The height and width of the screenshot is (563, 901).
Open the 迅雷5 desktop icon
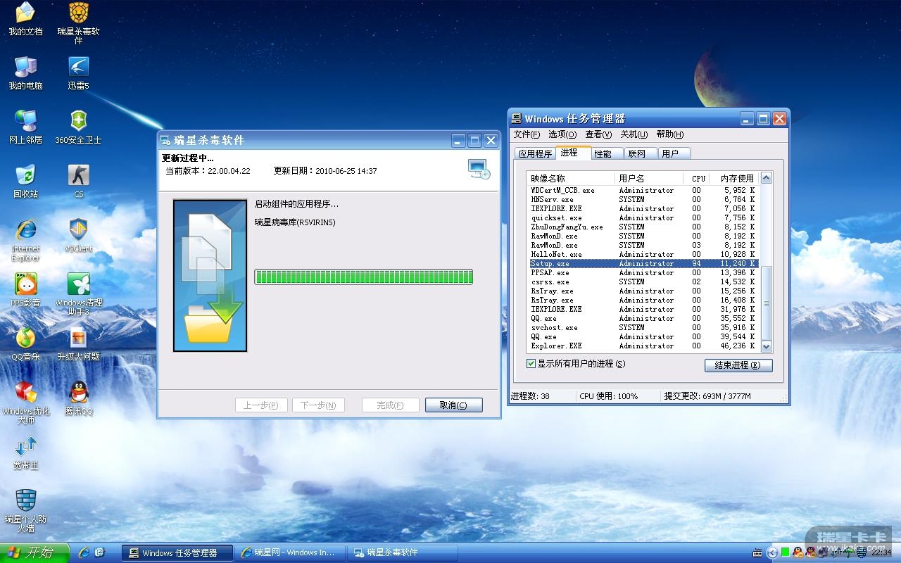tap(78, 68)
